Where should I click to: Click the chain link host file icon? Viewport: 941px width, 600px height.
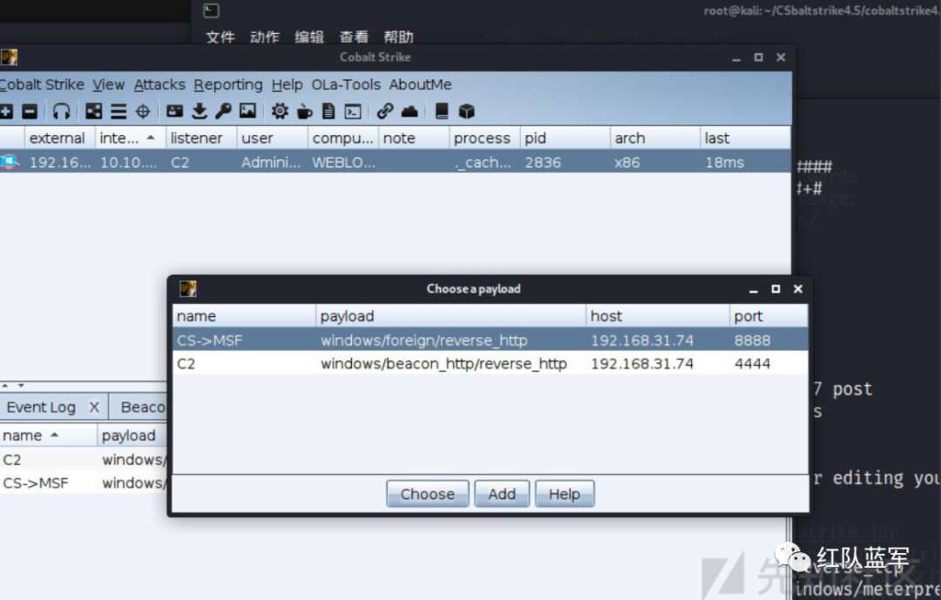(385, 111)
